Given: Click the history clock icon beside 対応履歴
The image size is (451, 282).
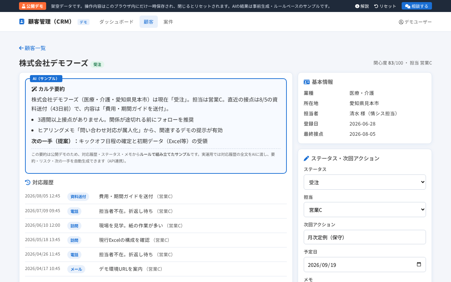Looking at the screenshot, I should (28, 182).
